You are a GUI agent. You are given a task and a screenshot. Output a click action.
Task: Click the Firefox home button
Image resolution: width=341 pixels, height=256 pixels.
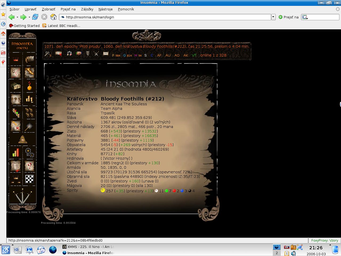tap(54, 17)
